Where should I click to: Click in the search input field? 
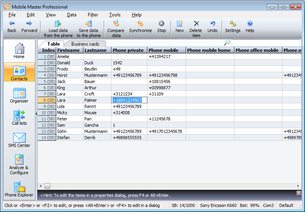[x=265, y=43]
